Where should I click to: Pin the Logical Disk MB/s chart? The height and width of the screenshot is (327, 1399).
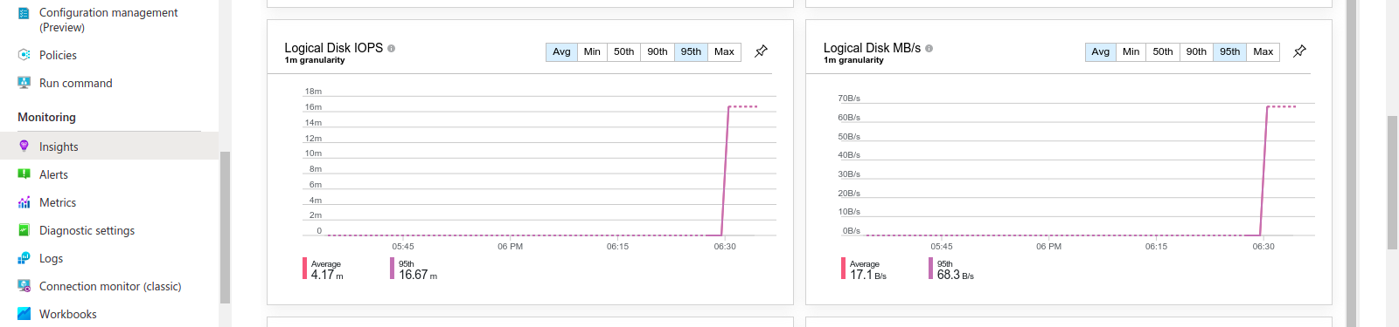[1299, 51]
